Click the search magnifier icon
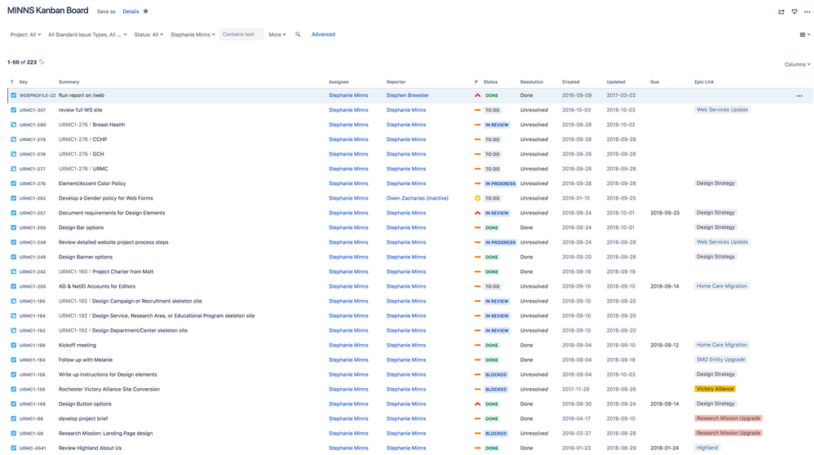Viewport: 814px width, 455px height. pos(298,34)
